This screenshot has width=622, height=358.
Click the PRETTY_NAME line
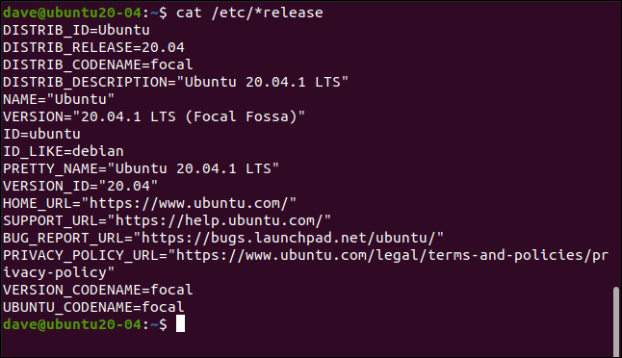pyautogui.click(x=142, y=168)
